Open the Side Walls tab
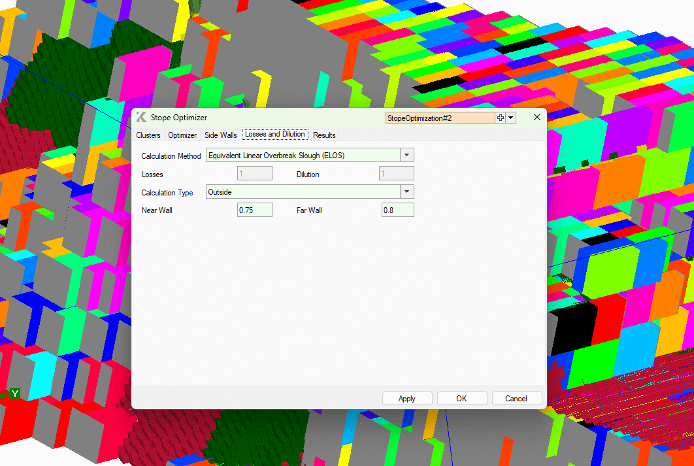694x466 pixels. [x=220, y=135]
